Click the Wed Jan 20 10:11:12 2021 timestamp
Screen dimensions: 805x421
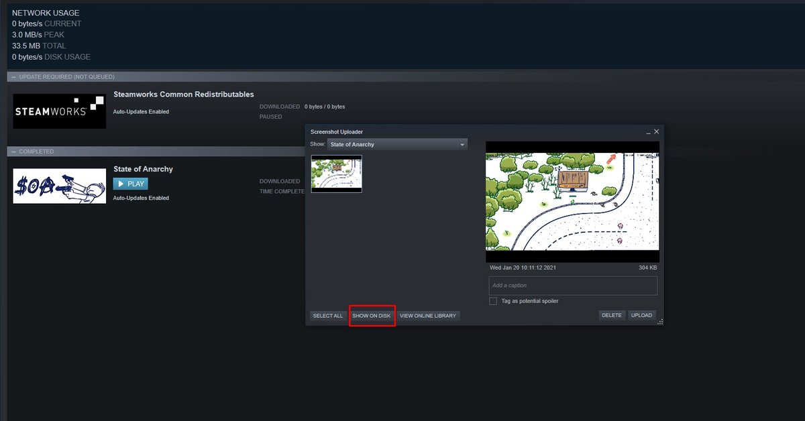[x=523, y=267]
